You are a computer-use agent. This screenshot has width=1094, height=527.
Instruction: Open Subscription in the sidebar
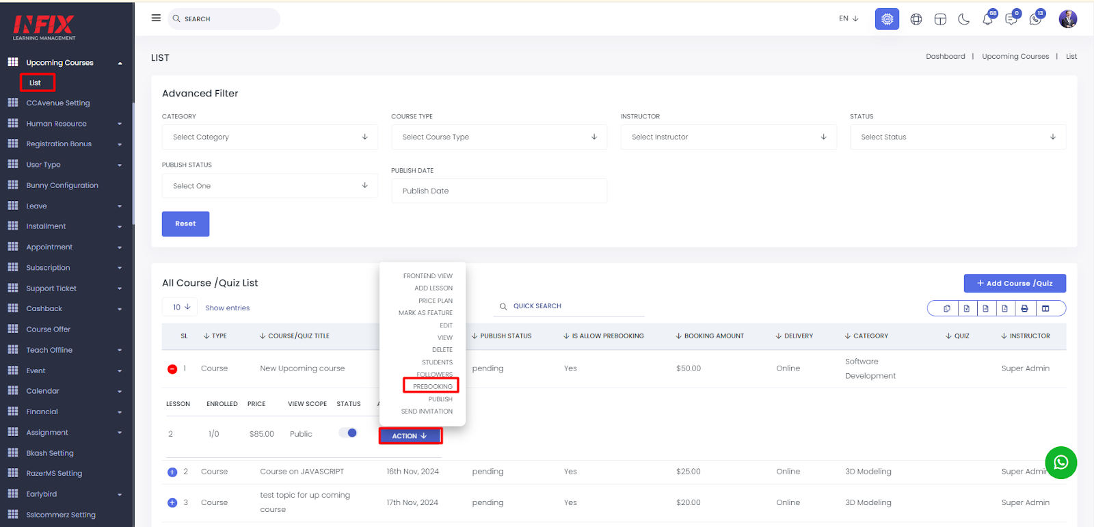48,268
